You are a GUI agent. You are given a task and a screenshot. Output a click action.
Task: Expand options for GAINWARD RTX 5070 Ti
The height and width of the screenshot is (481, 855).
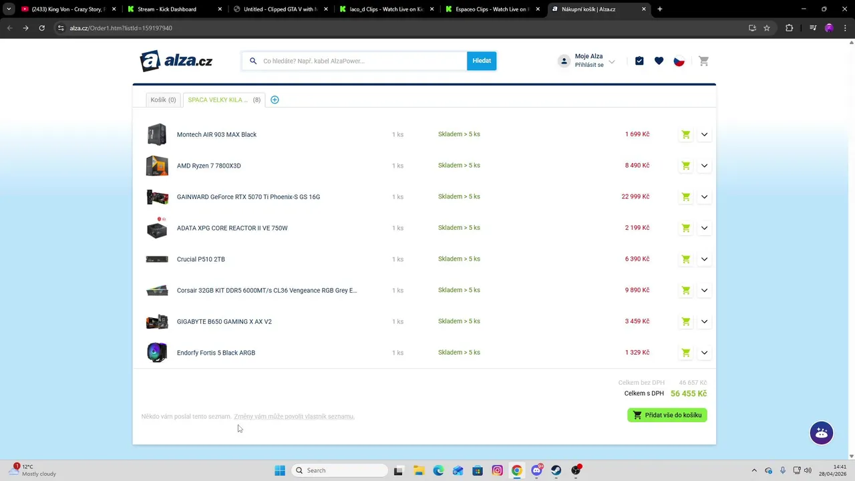[x=704, y=197]
